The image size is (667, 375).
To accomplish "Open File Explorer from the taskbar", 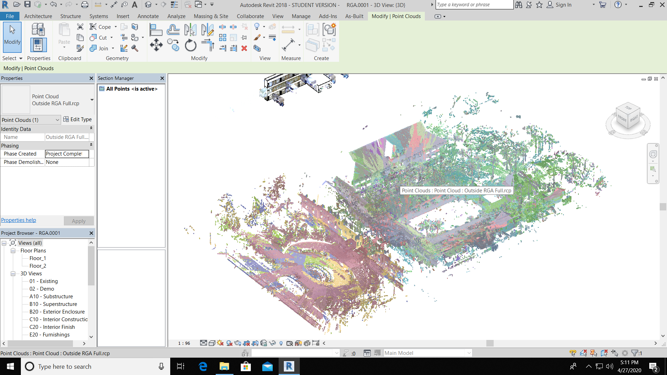I will pos(224,366).
